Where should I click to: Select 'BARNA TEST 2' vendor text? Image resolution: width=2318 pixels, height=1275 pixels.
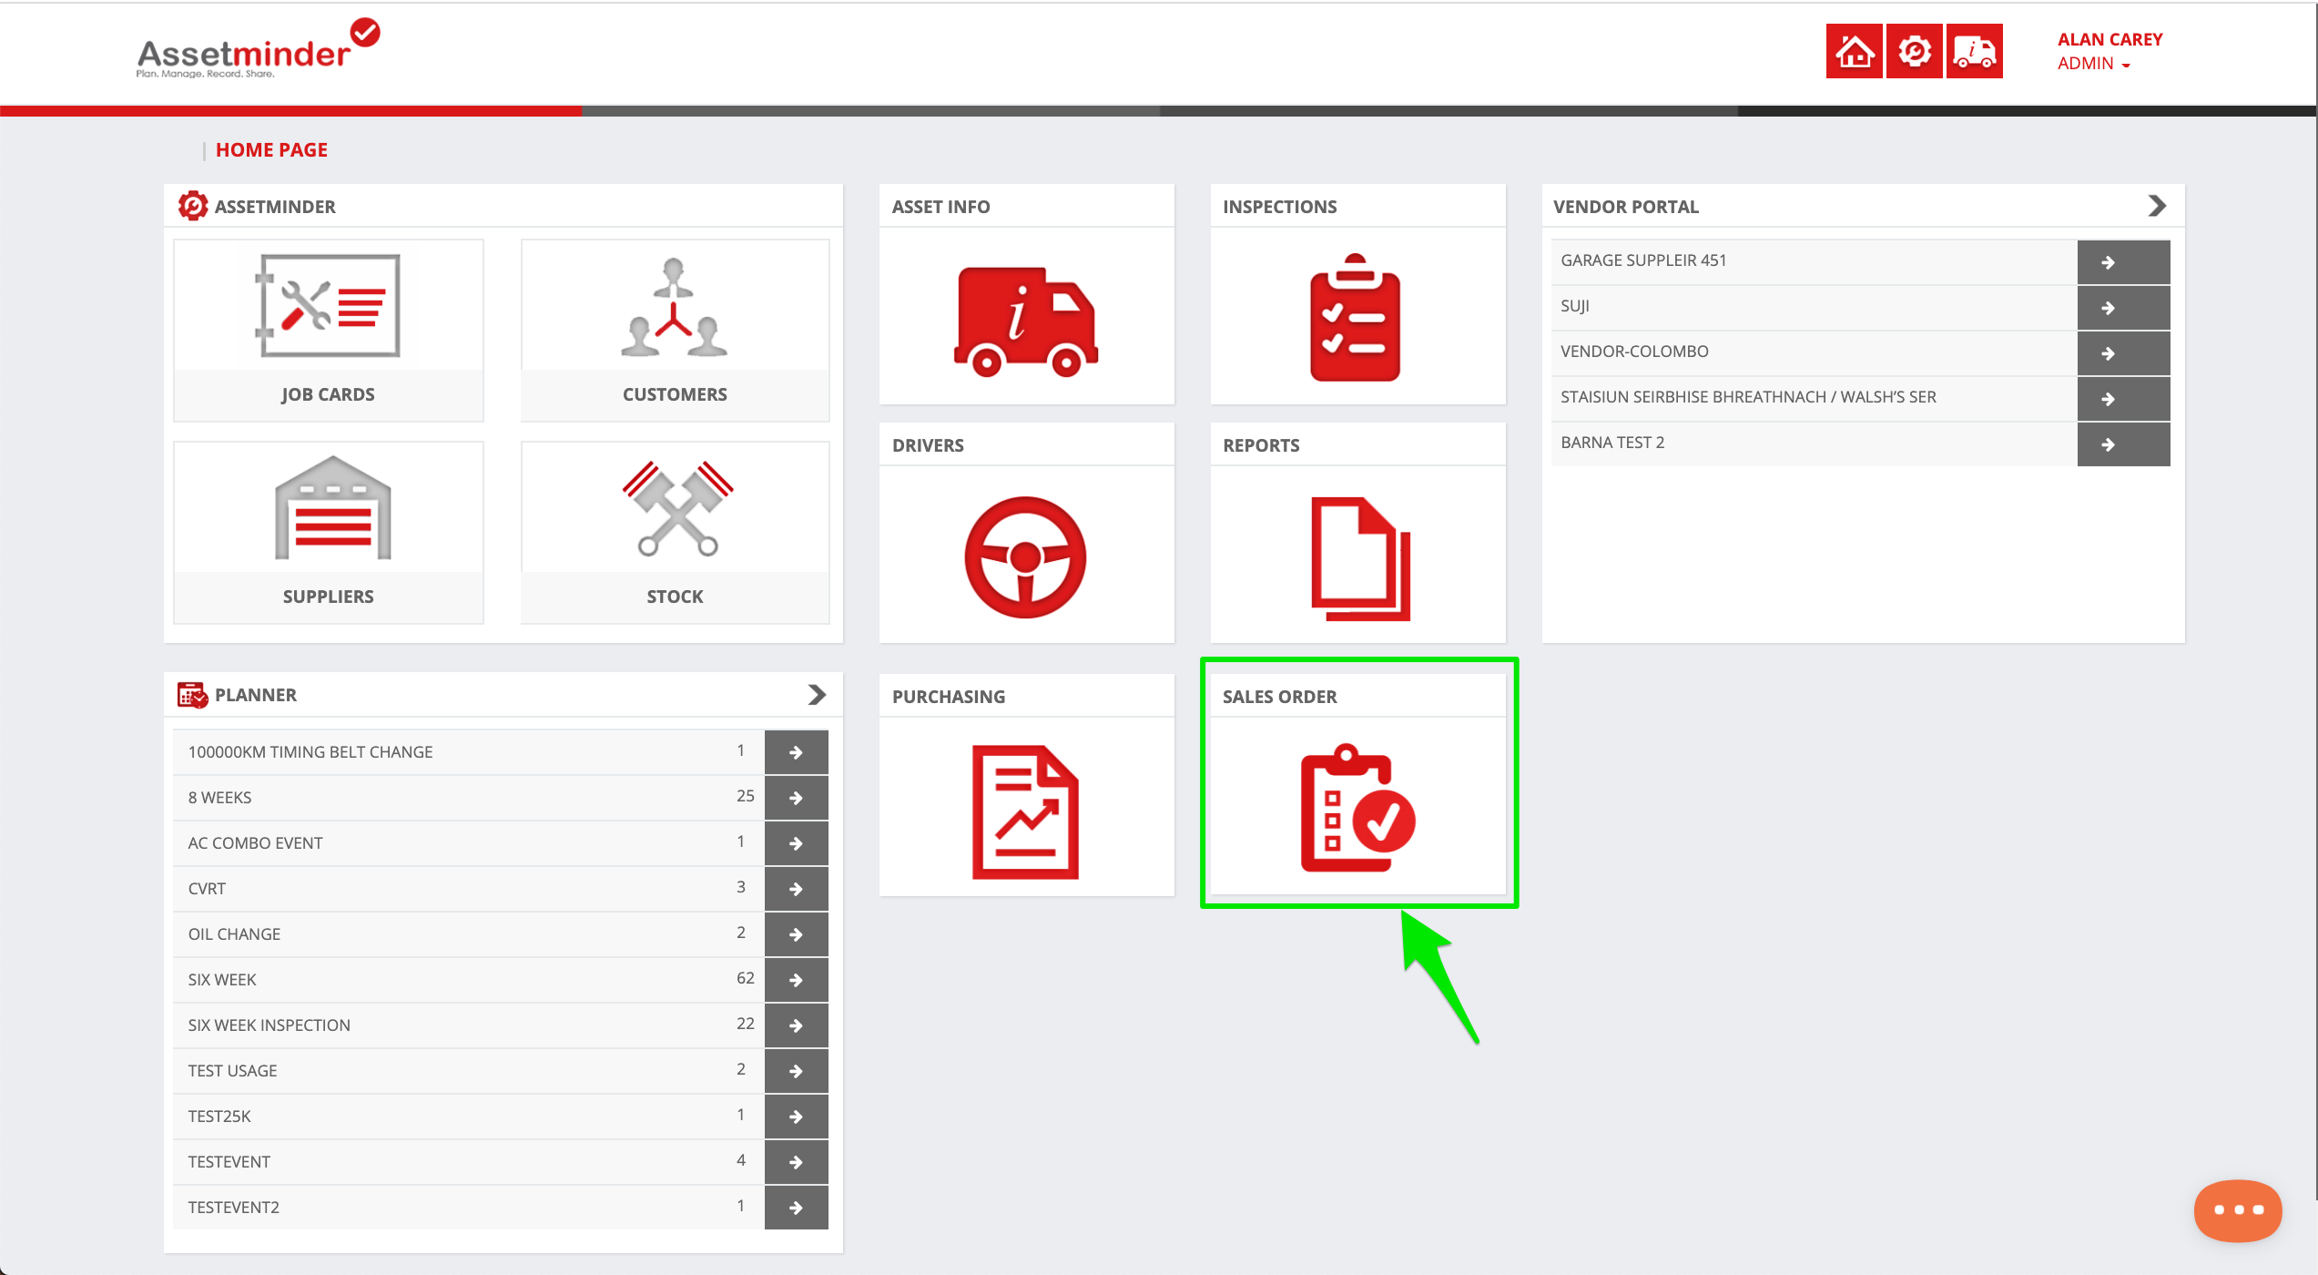coord(1612,443)
